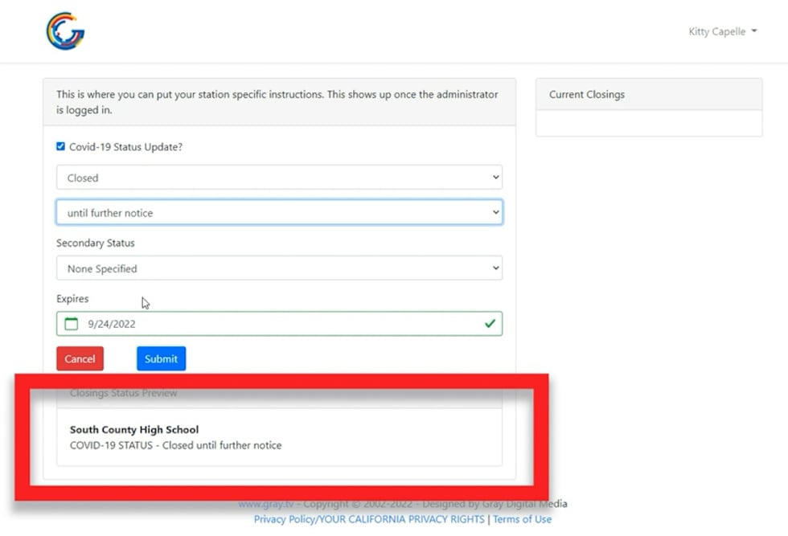Screen dimensions: 788x536
Task: Uncheck the Covid-19 Status Update checkbox
Action: (x=60, y=147)
